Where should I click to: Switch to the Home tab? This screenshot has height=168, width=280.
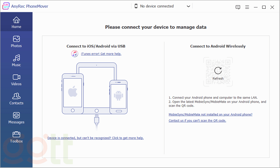point(16,22)
